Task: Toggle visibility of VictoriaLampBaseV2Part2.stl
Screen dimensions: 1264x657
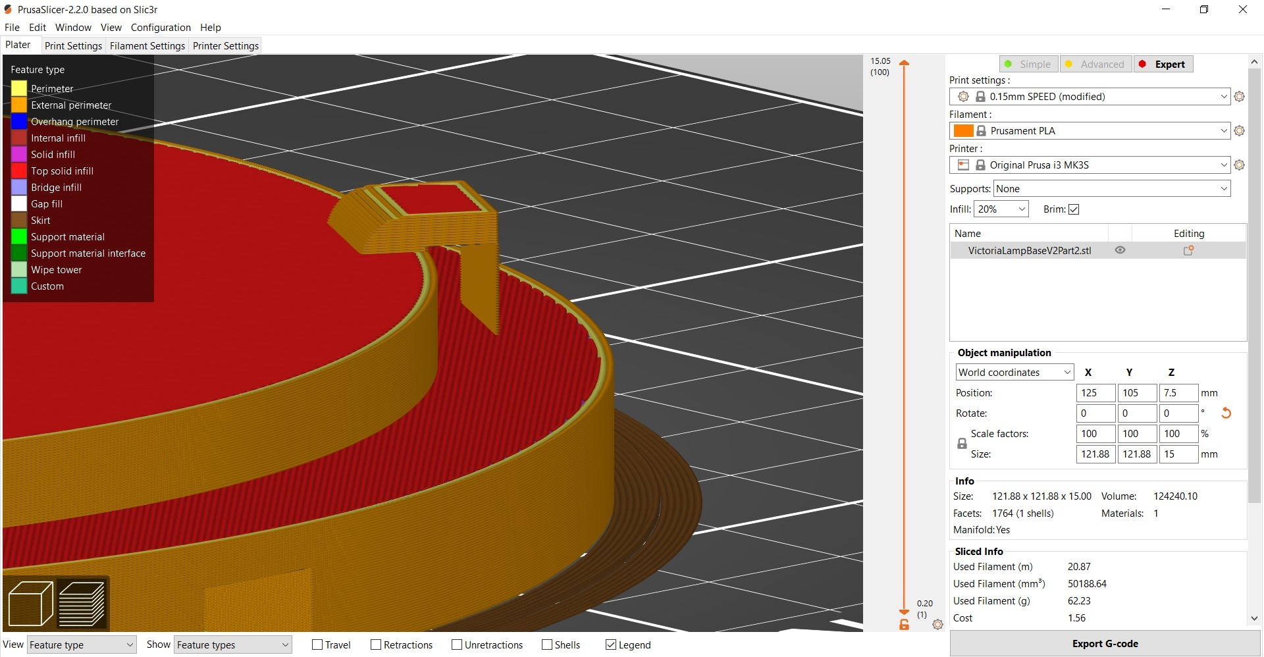Action: click(x=1120, y=251)
